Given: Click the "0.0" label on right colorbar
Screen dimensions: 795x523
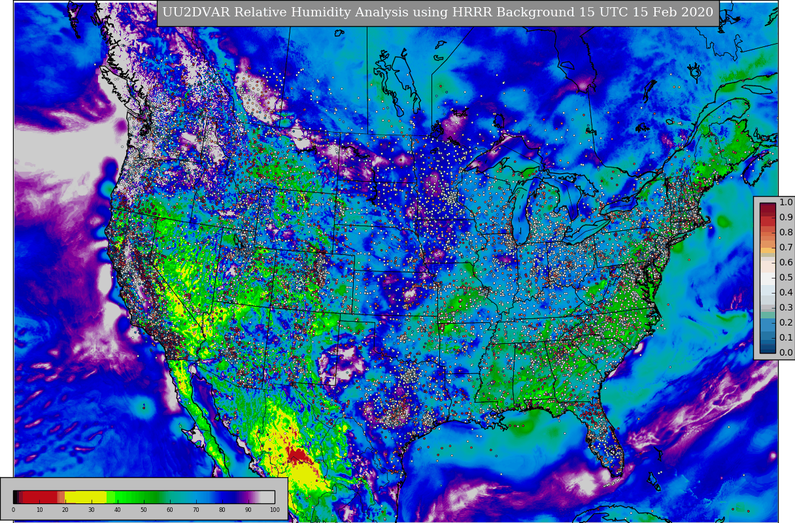Looking at the screenshot, I should (x=786, y=352).
